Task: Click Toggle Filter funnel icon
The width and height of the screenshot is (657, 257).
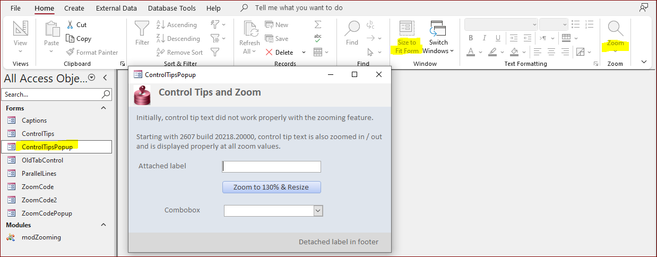Action: coord(215,52)
